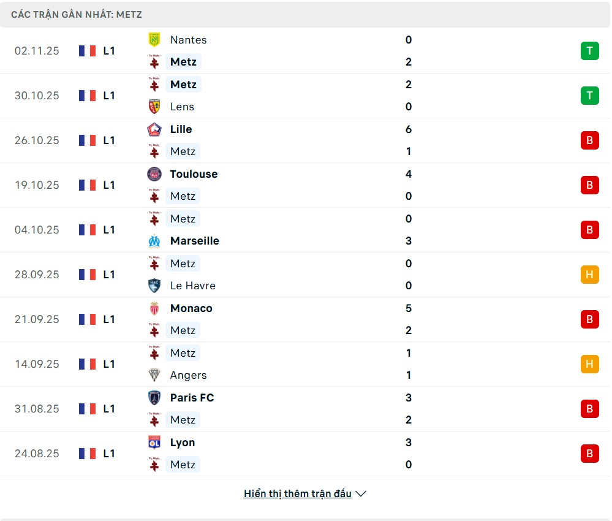Click red B badge for Lille match
This screenshot has height=521, width=612.
point(589,140)
